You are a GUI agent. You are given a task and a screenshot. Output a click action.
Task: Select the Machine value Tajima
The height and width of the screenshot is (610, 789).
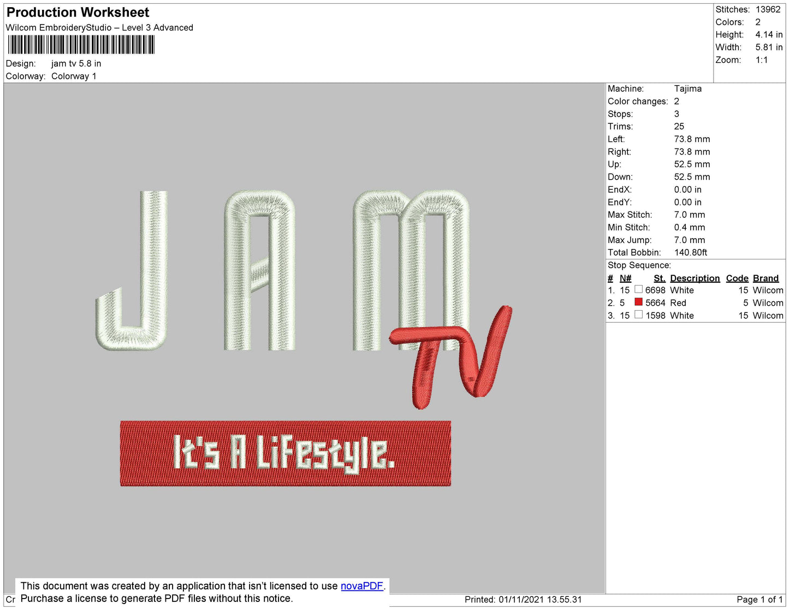click(x=688, y=88)
